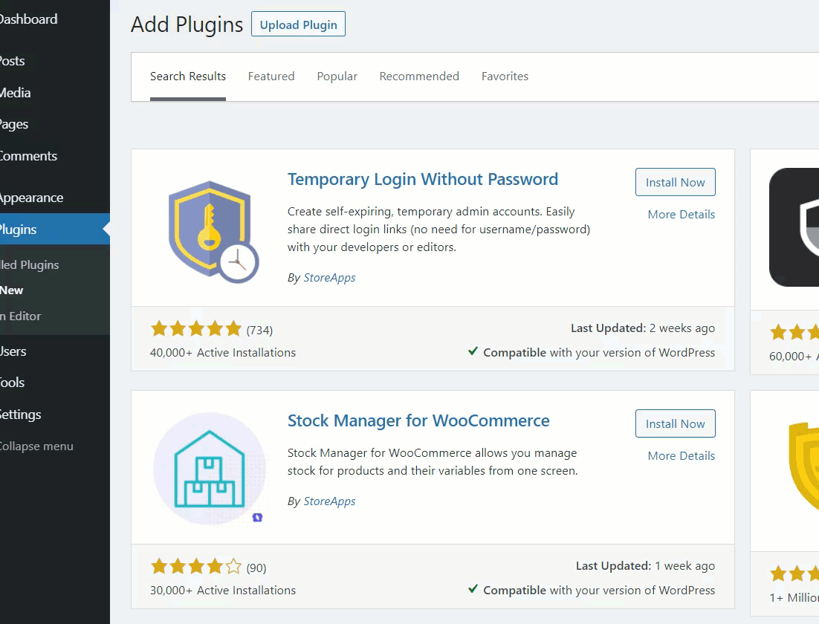Viewport: 819px width, 624px height.
Task: Click the Stock Manager warehouse icon
Action: (x=210, y=469)
